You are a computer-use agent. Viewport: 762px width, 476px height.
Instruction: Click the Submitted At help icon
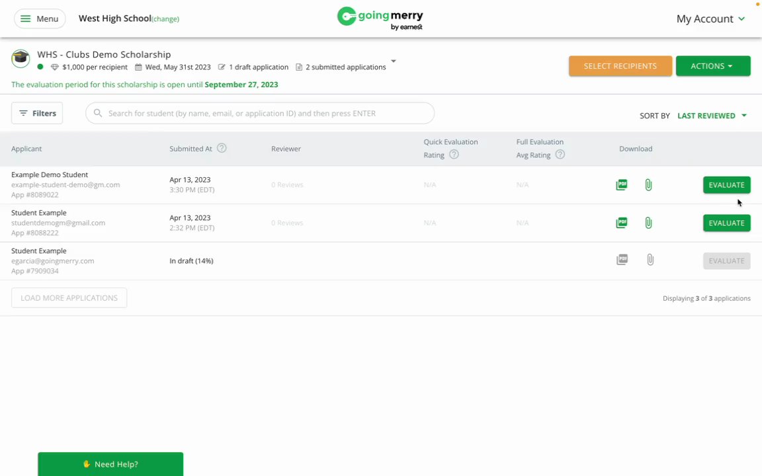click(222, 148)
